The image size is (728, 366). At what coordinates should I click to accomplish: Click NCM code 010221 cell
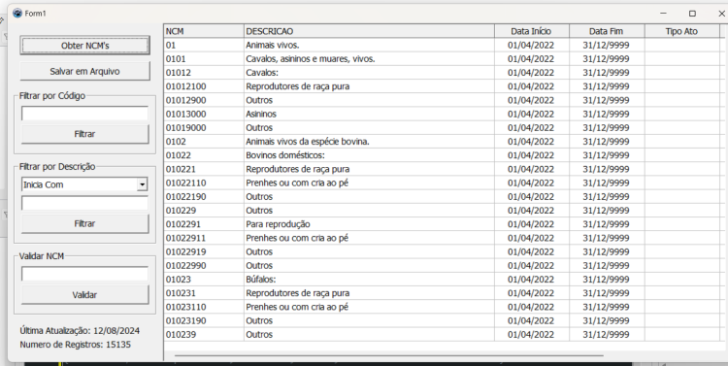(x=204, y=169)
